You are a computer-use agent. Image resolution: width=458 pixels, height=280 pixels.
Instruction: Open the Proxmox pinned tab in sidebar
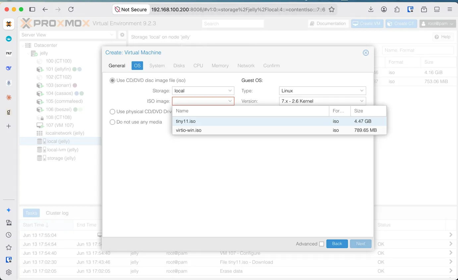(9, 24)
